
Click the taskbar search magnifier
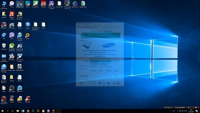tap(7, 111)
